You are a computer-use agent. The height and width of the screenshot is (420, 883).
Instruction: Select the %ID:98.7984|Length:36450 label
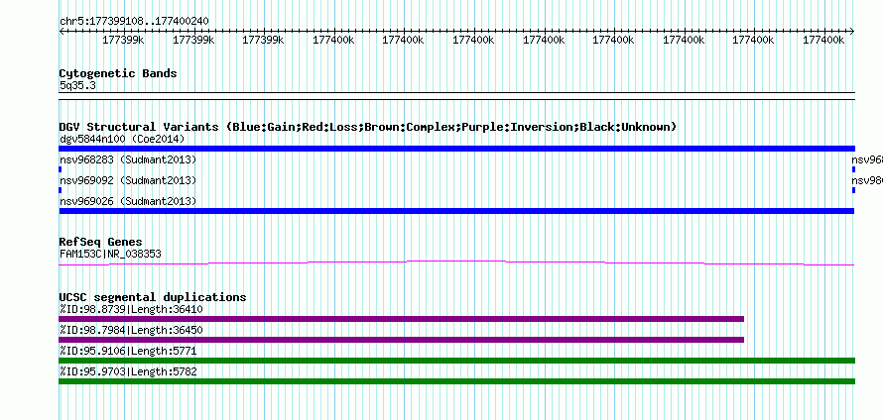point(131,330)
